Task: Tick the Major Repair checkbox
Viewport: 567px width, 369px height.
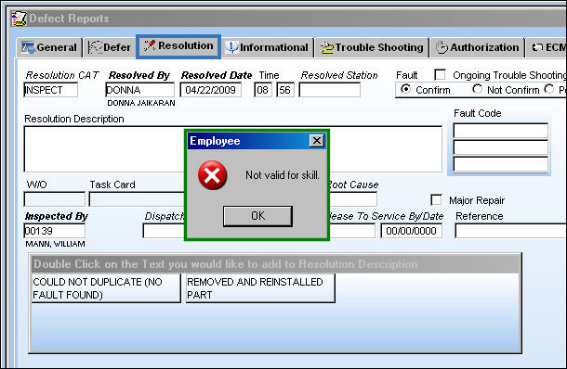Action: (436, 199)
